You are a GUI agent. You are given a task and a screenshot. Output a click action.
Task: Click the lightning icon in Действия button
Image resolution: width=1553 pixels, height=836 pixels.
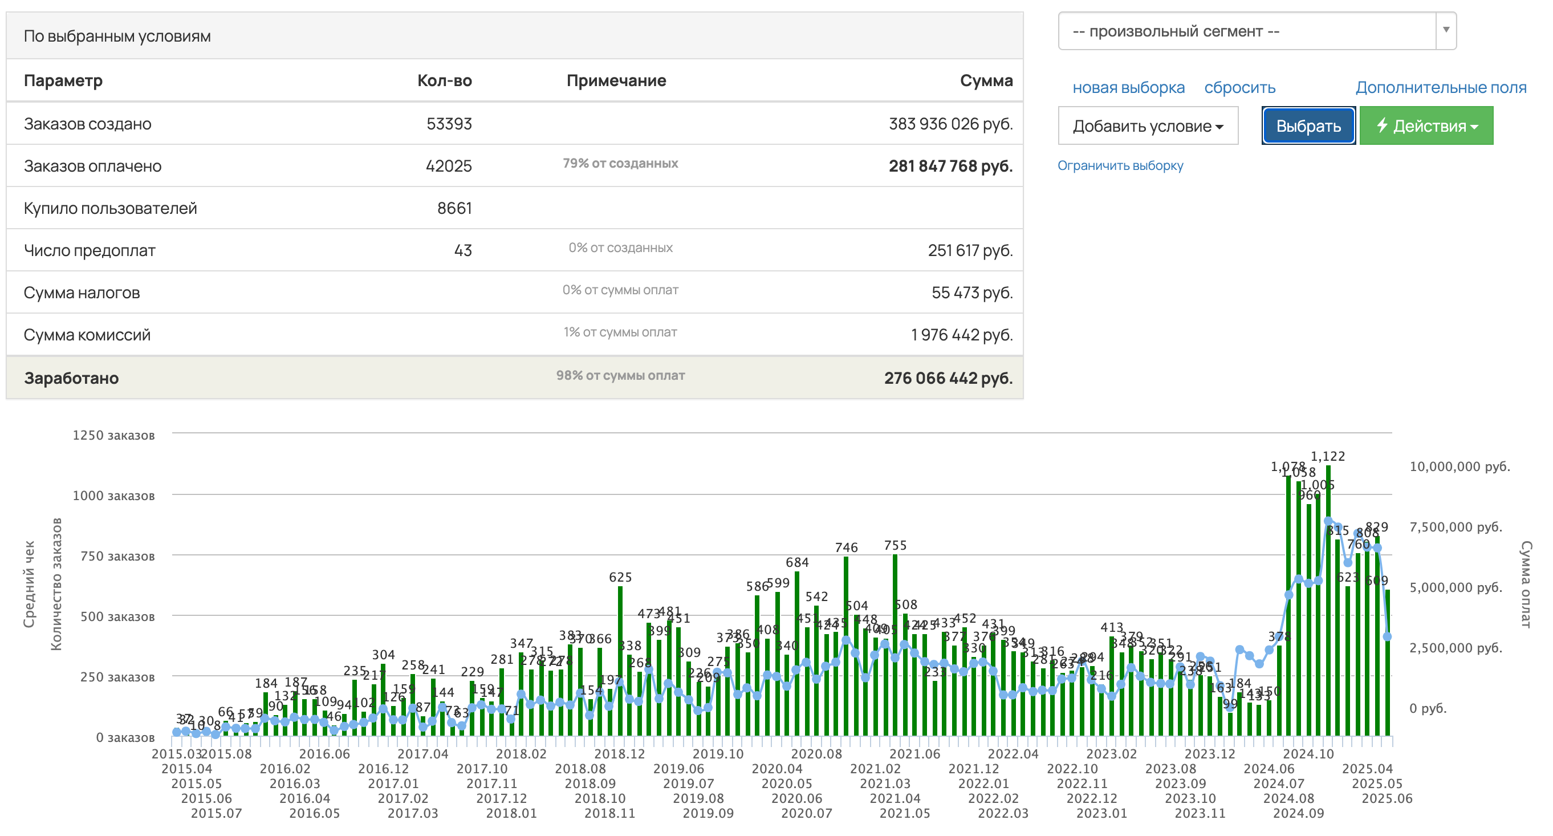(x=1383, y=125)
